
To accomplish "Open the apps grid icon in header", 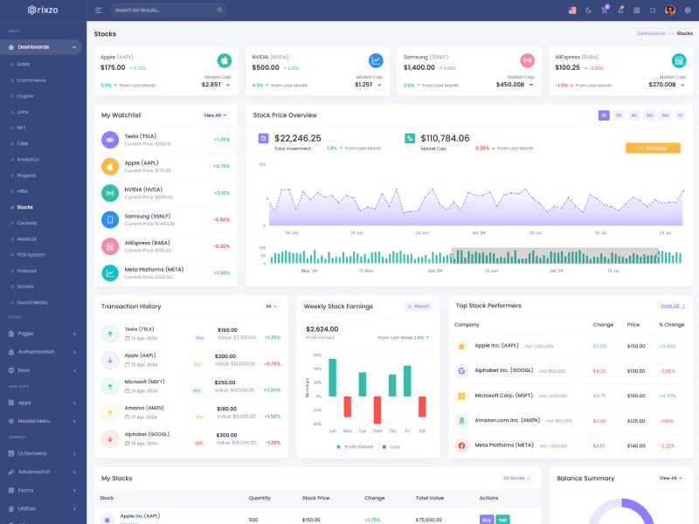I will click(637, 10).
